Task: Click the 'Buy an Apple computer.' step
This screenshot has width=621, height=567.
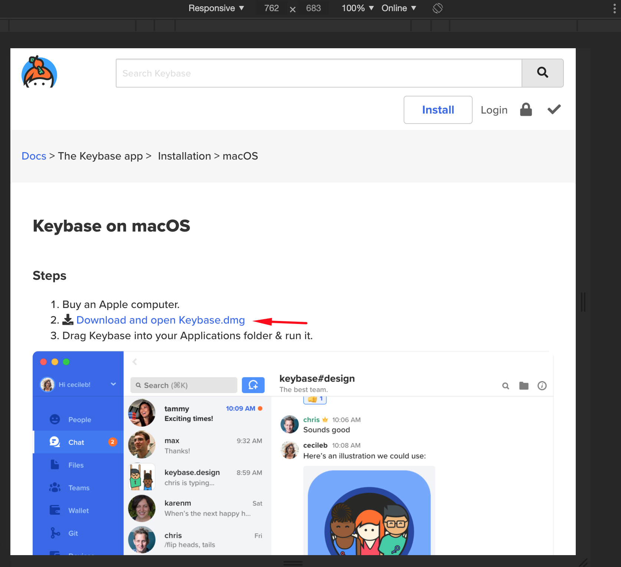Action: (x=121, y=304)
